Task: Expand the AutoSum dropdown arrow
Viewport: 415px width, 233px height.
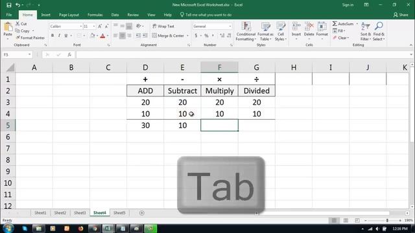Action: pos(357,24)
